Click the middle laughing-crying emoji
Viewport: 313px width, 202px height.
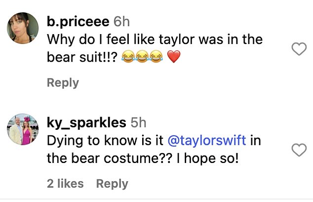click(142, 58)
